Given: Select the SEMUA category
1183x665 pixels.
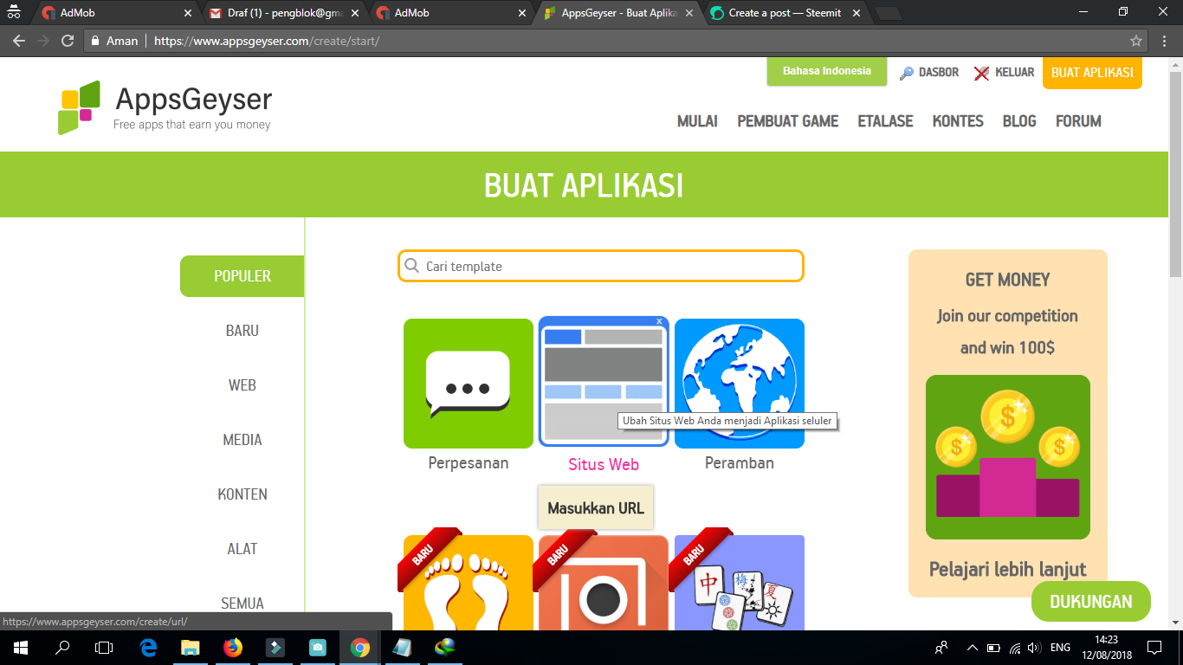Looking at the screenshot, I should [x=242, y=604].
